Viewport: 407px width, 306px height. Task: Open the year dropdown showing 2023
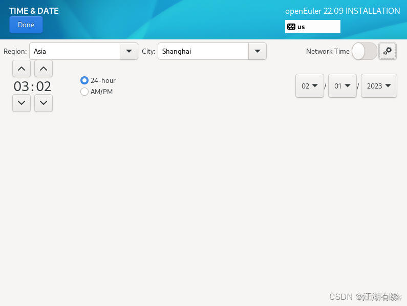[379, 86]
